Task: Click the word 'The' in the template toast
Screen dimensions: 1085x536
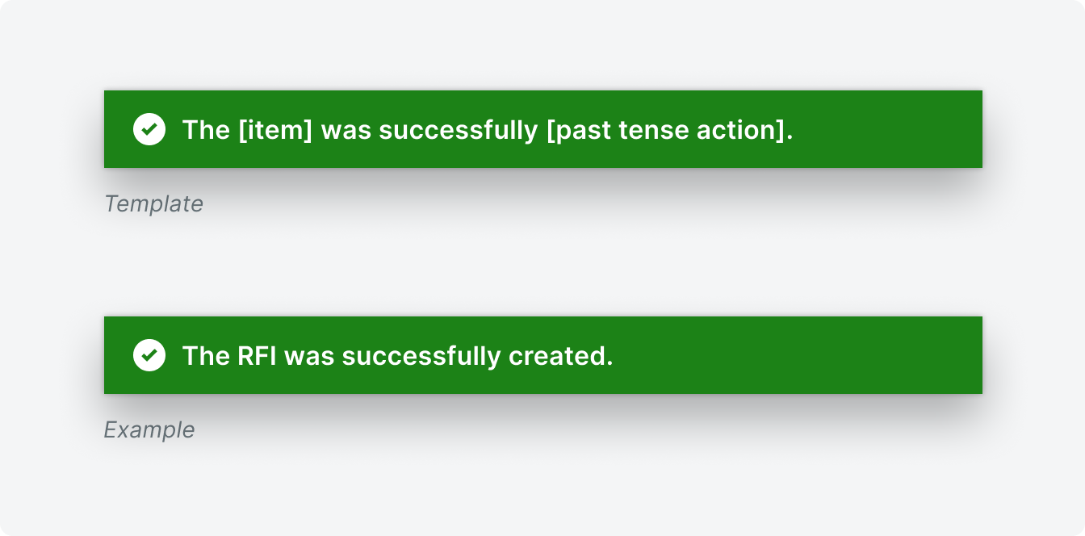Action: point(206,130)
